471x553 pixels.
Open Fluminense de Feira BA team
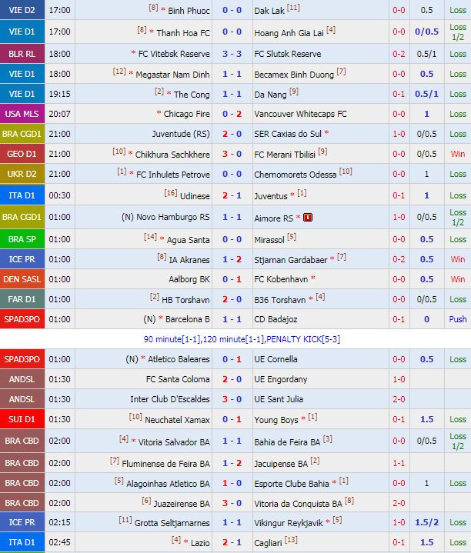[165, 464]
